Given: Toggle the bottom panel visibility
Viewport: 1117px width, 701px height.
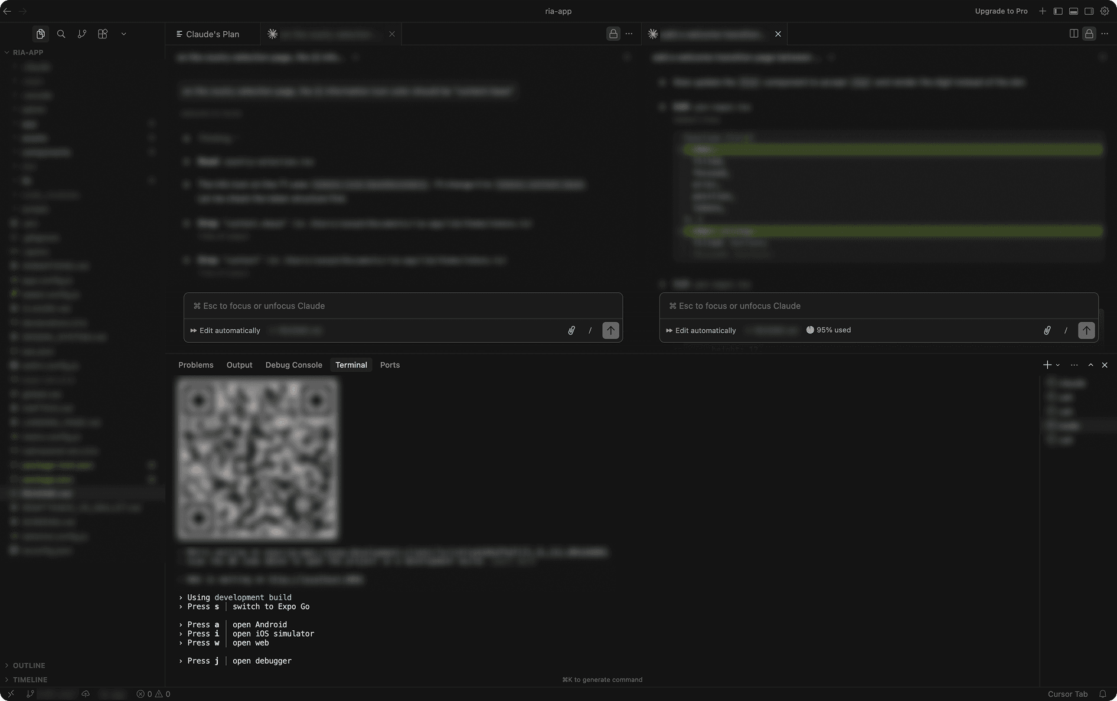Looking at the screenshot, I should point(1073,11).
